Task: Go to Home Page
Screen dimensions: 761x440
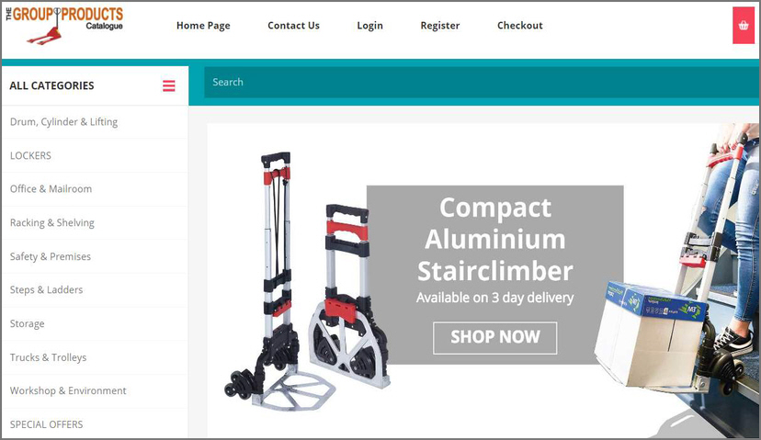Action: 203,26
